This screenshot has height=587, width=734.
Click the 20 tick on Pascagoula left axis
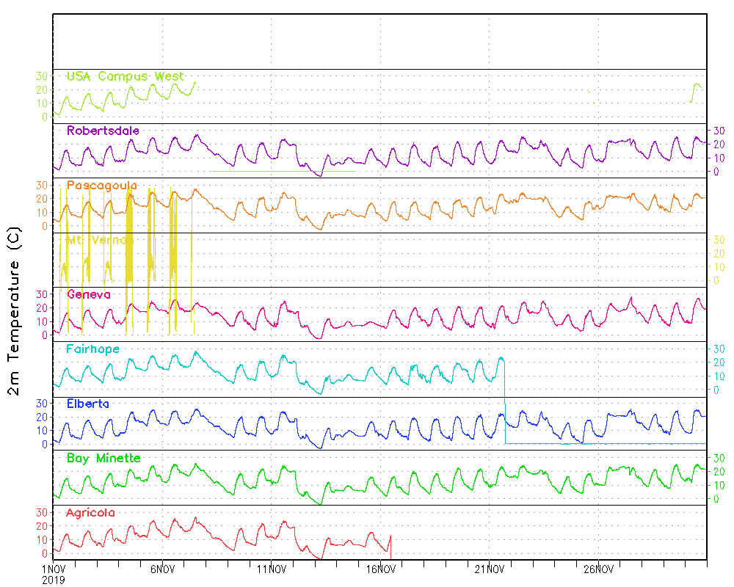[x=42, y=198]
